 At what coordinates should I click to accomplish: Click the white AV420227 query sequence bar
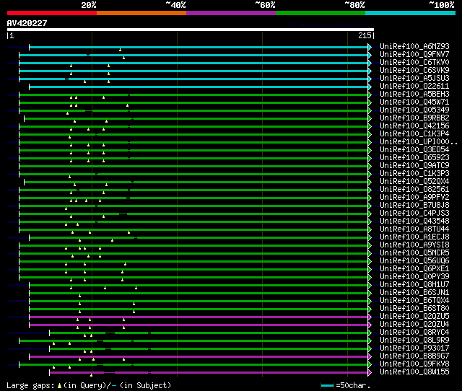tap(190, 30)
